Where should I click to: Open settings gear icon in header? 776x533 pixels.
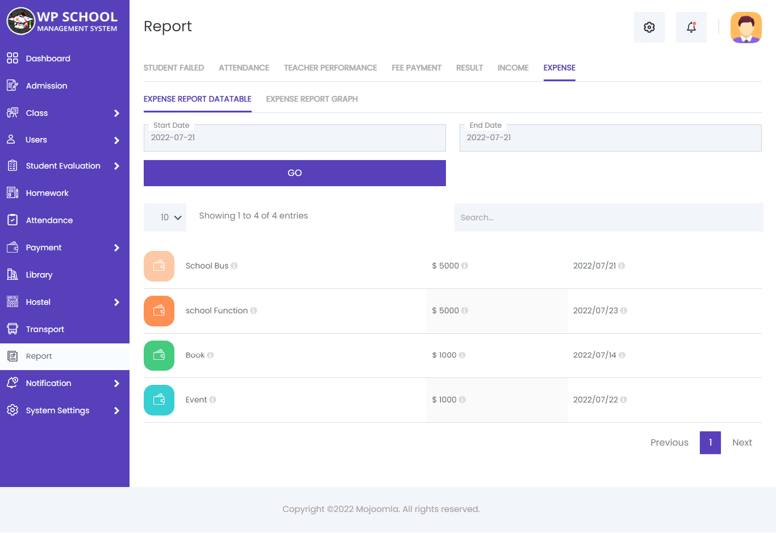click(x=649, y=27)
